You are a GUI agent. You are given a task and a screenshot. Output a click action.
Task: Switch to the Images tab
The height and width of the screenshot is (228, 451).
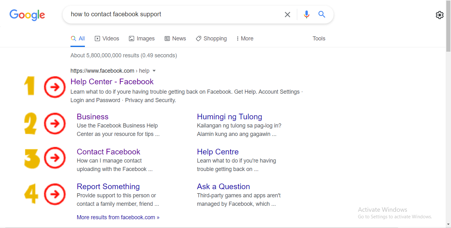tap(142, 39)
